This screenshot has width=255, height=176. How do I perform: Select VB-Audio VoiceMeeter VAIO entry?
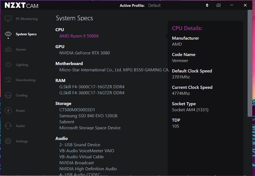(87, 151)
